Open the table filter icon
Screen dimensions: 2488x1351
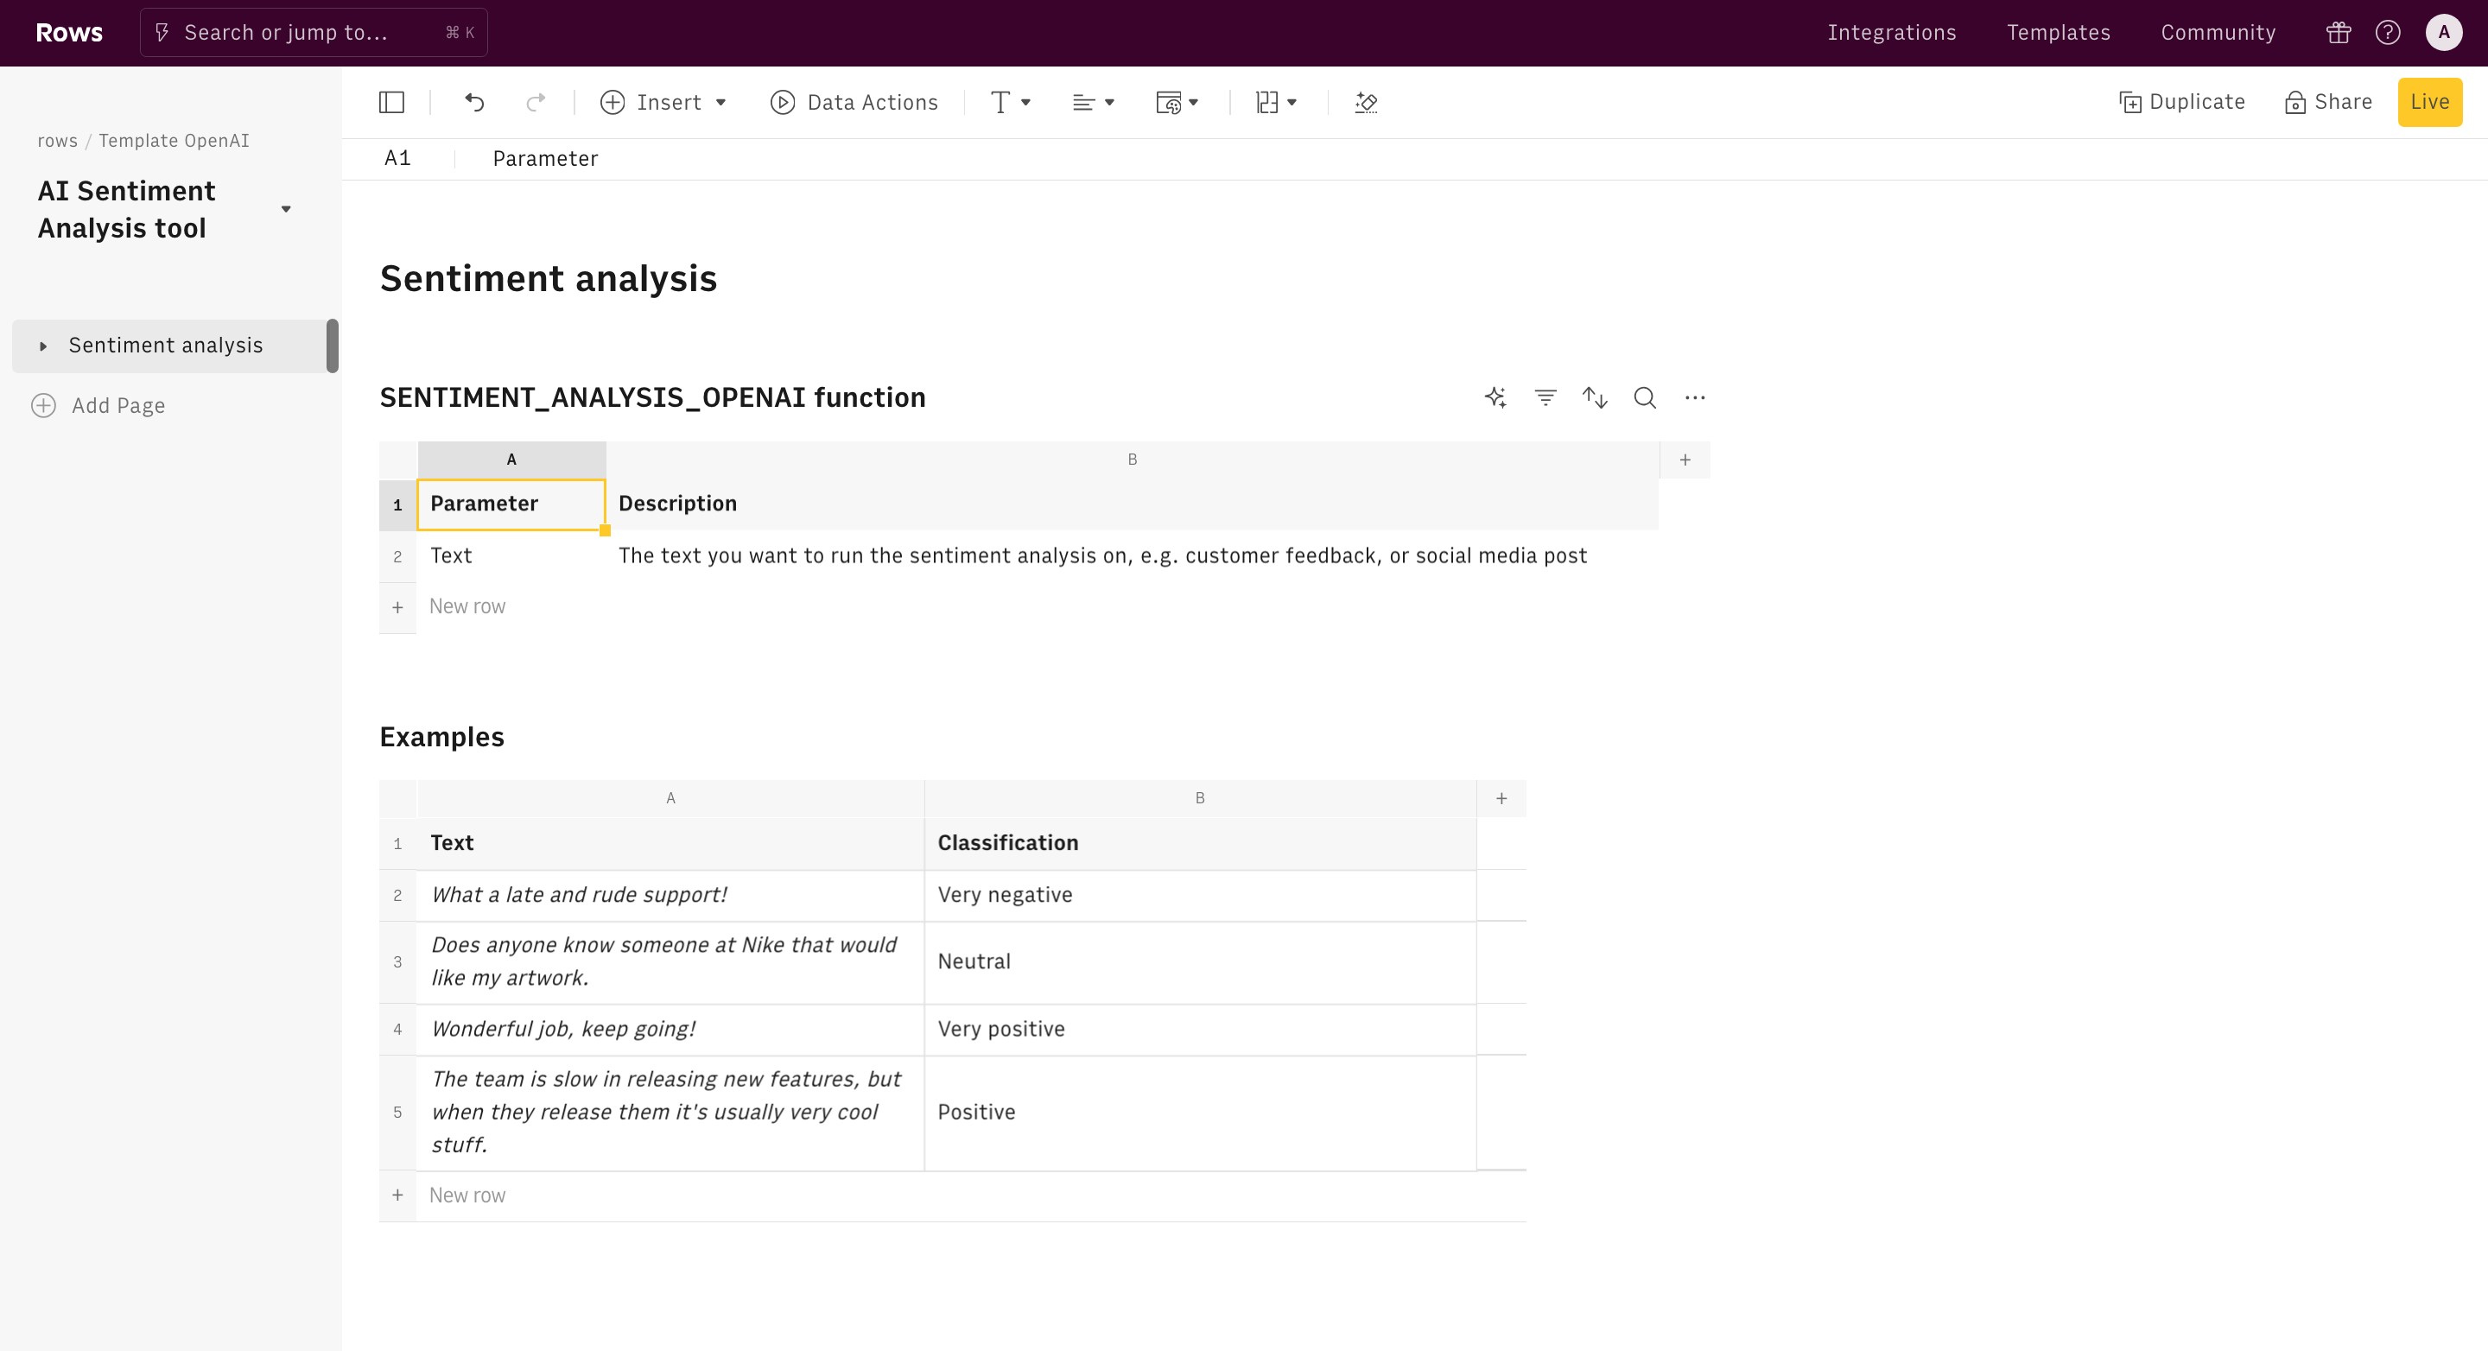pos(1545,398)
